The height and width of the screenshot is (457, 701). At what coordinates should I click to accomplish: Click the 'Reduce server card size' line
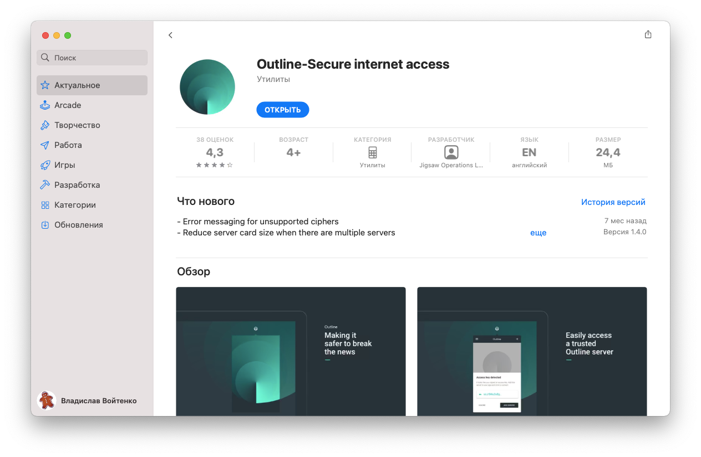pos(286,233)
